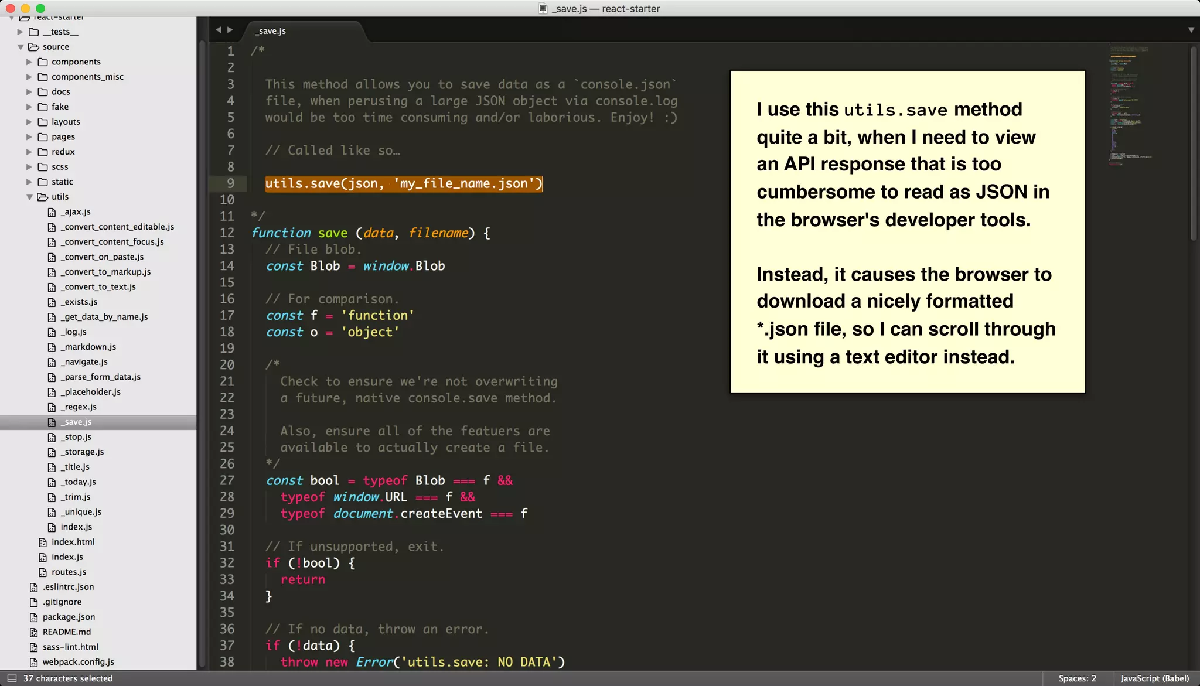Open _today.js file
Screen dimensions: 1200x686
[x=79, y=482]
